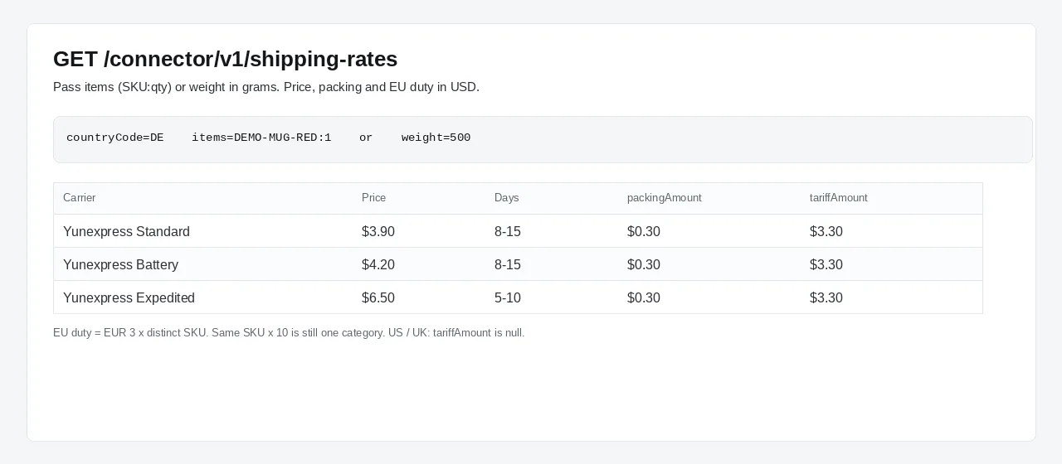
Task: Click the 8-15 days value for Yunexpress Battery
Action: pos(508,264)
